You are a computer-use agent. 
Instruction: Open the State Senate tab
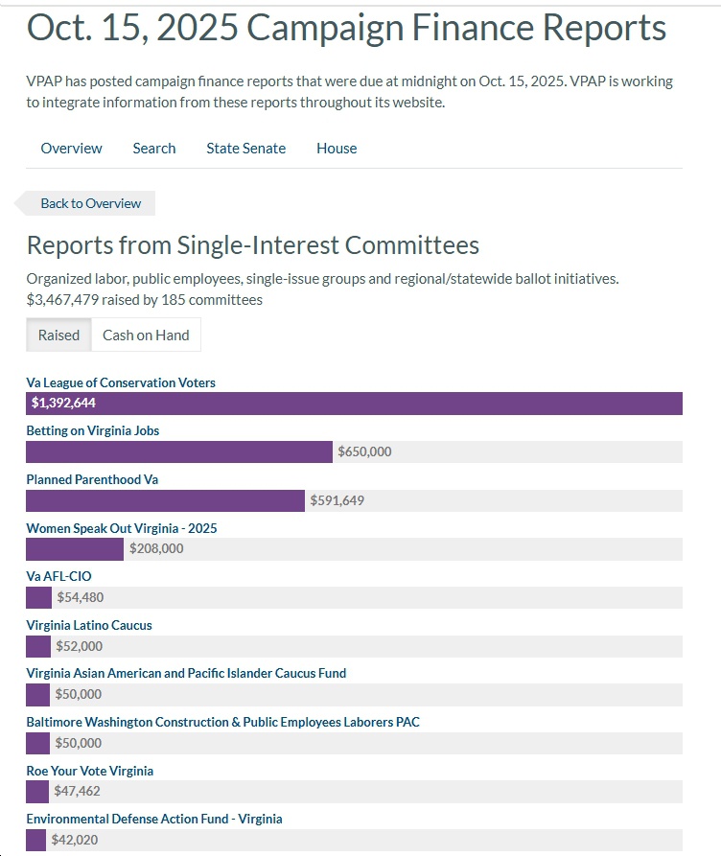pos(245,148)
